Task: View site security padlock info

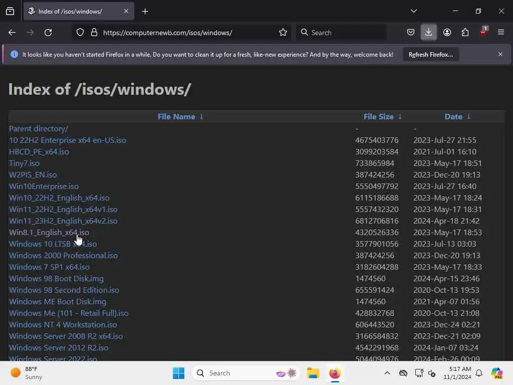Action: pos(94,33)
